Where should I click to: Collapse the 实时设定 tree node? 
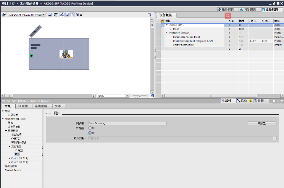click(9, 146)
